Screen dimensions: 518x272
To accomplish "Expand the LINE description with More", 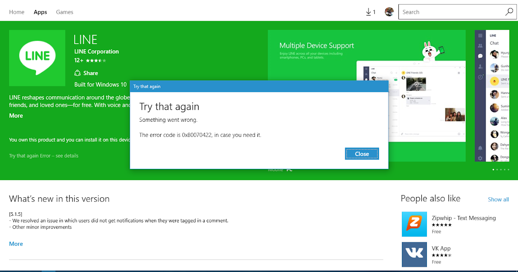I will 16,115.
